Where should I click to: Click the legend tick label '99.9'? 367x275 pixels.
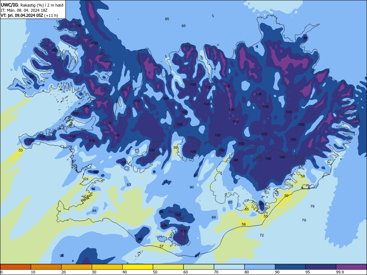(x=340, y=272)
